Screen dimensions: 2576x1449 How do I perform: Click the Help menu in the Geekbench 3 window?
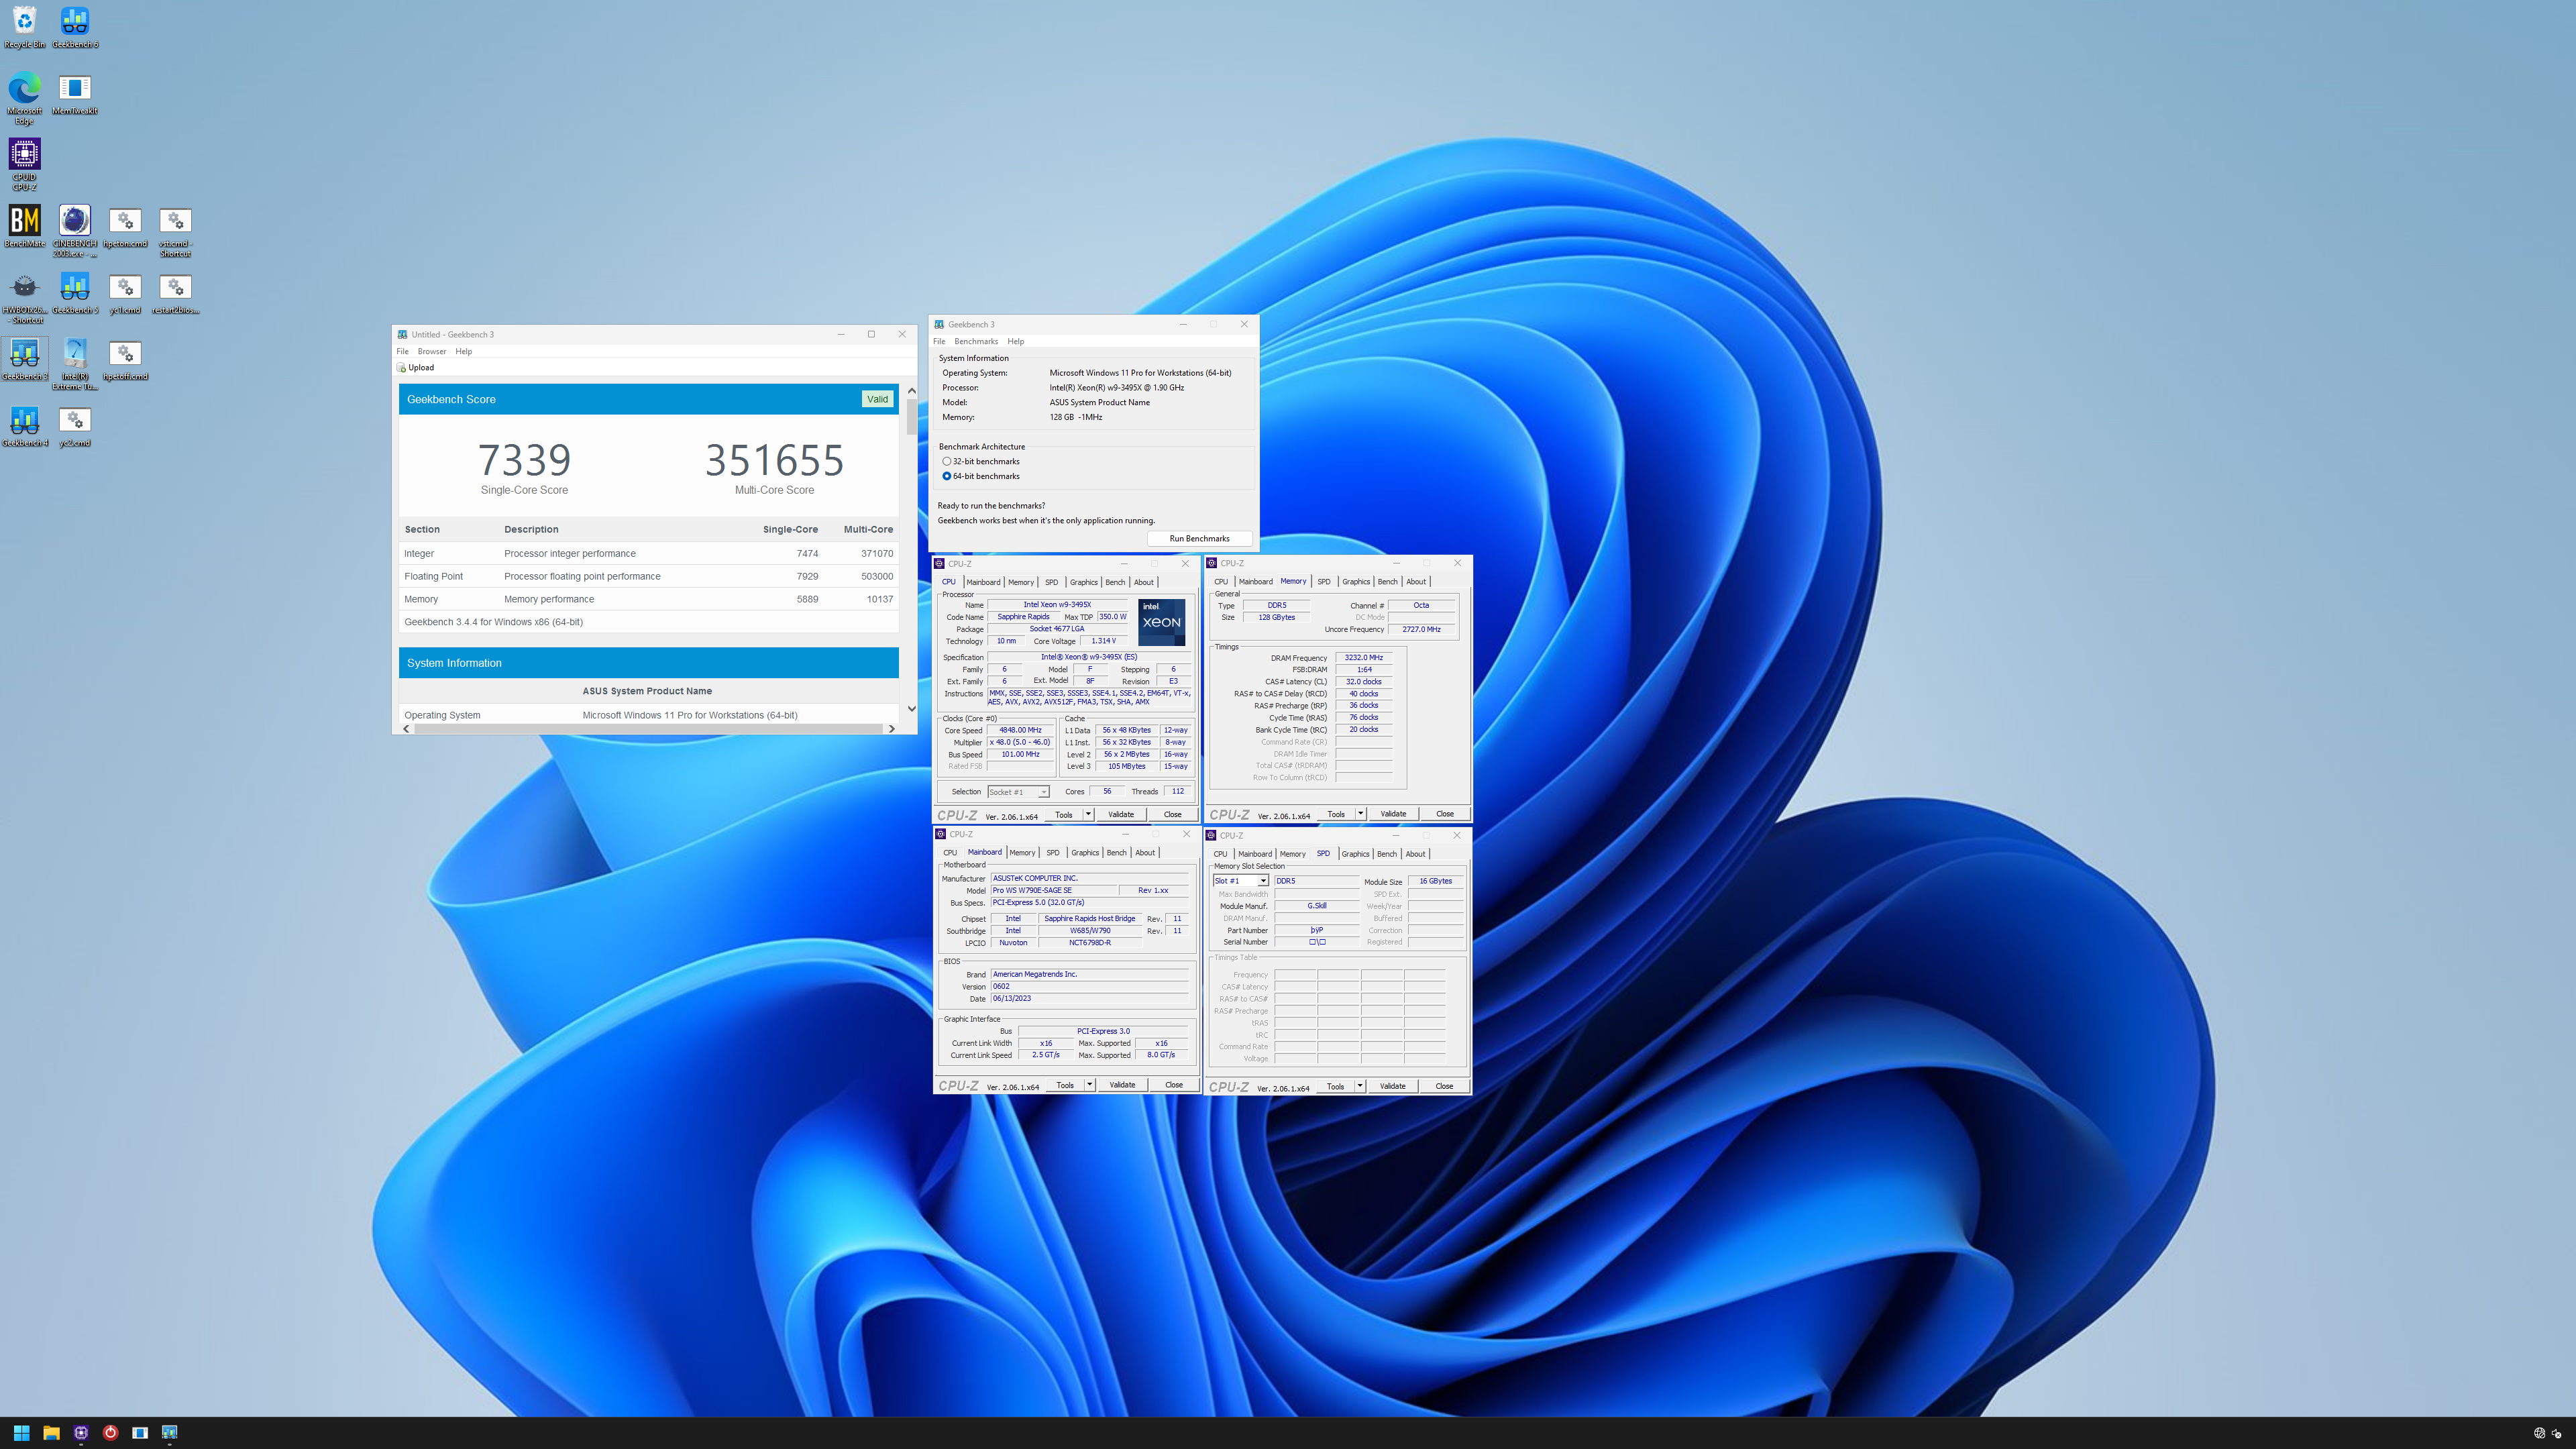click(x=1015, y=341)
